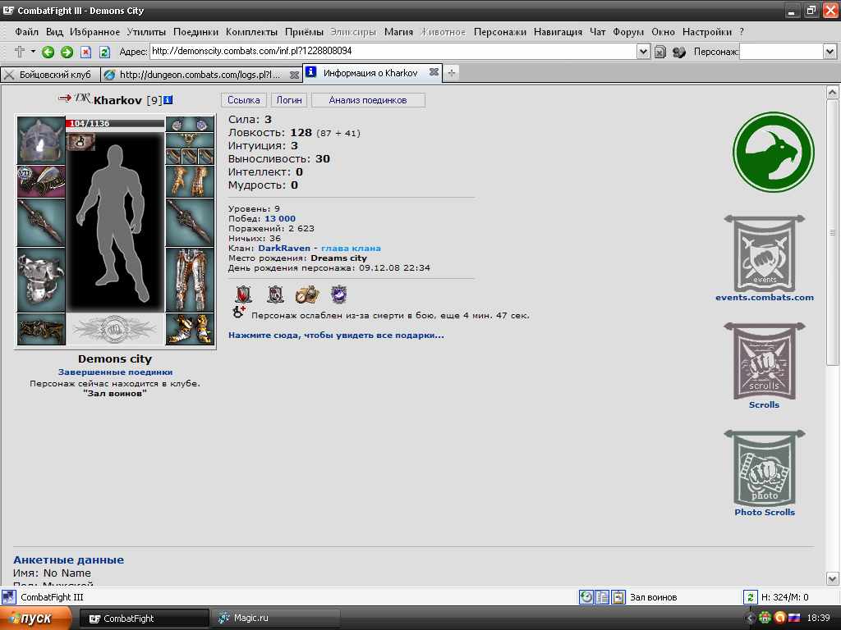Click the address URL input field

393,52
